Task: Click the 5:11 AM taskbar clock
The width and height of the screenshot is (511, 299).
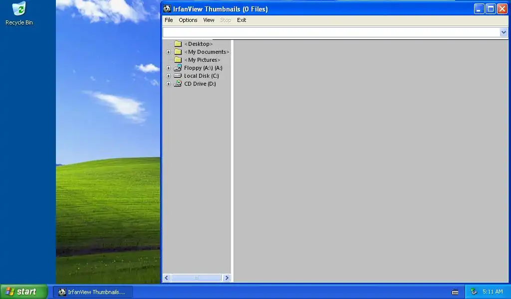Action: pos(493,292)
